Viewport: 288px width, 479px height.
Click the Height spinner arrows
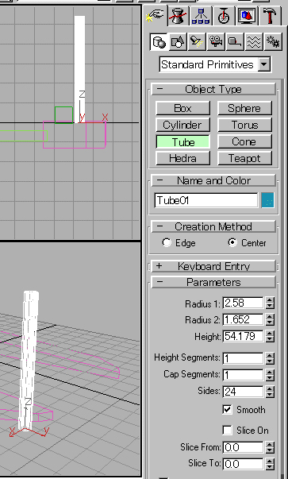(x=270, y=336)
